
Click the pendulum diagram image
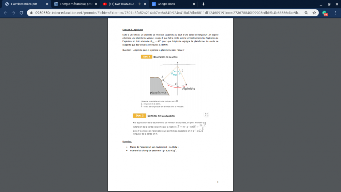pos(173,79)
